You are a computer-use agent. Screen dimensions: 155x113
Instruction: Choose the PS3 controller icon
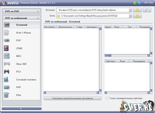[7, 72]
